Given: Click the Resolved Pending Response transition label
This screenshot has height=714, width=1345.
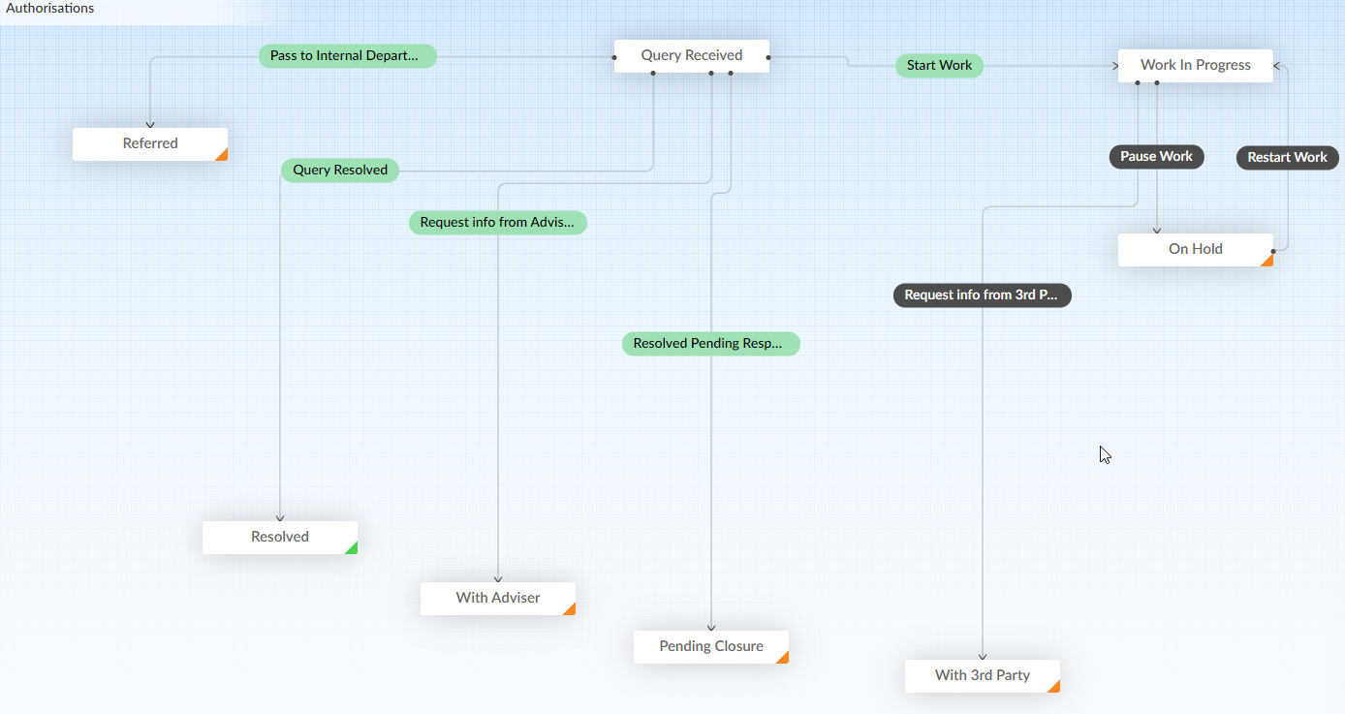Looking at the screenshot, I should coord(711,344).
